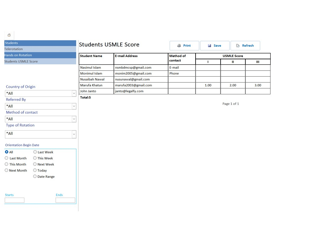Expand the Referred By dropdown
The image size is (309, 232).
pos(74,106)
